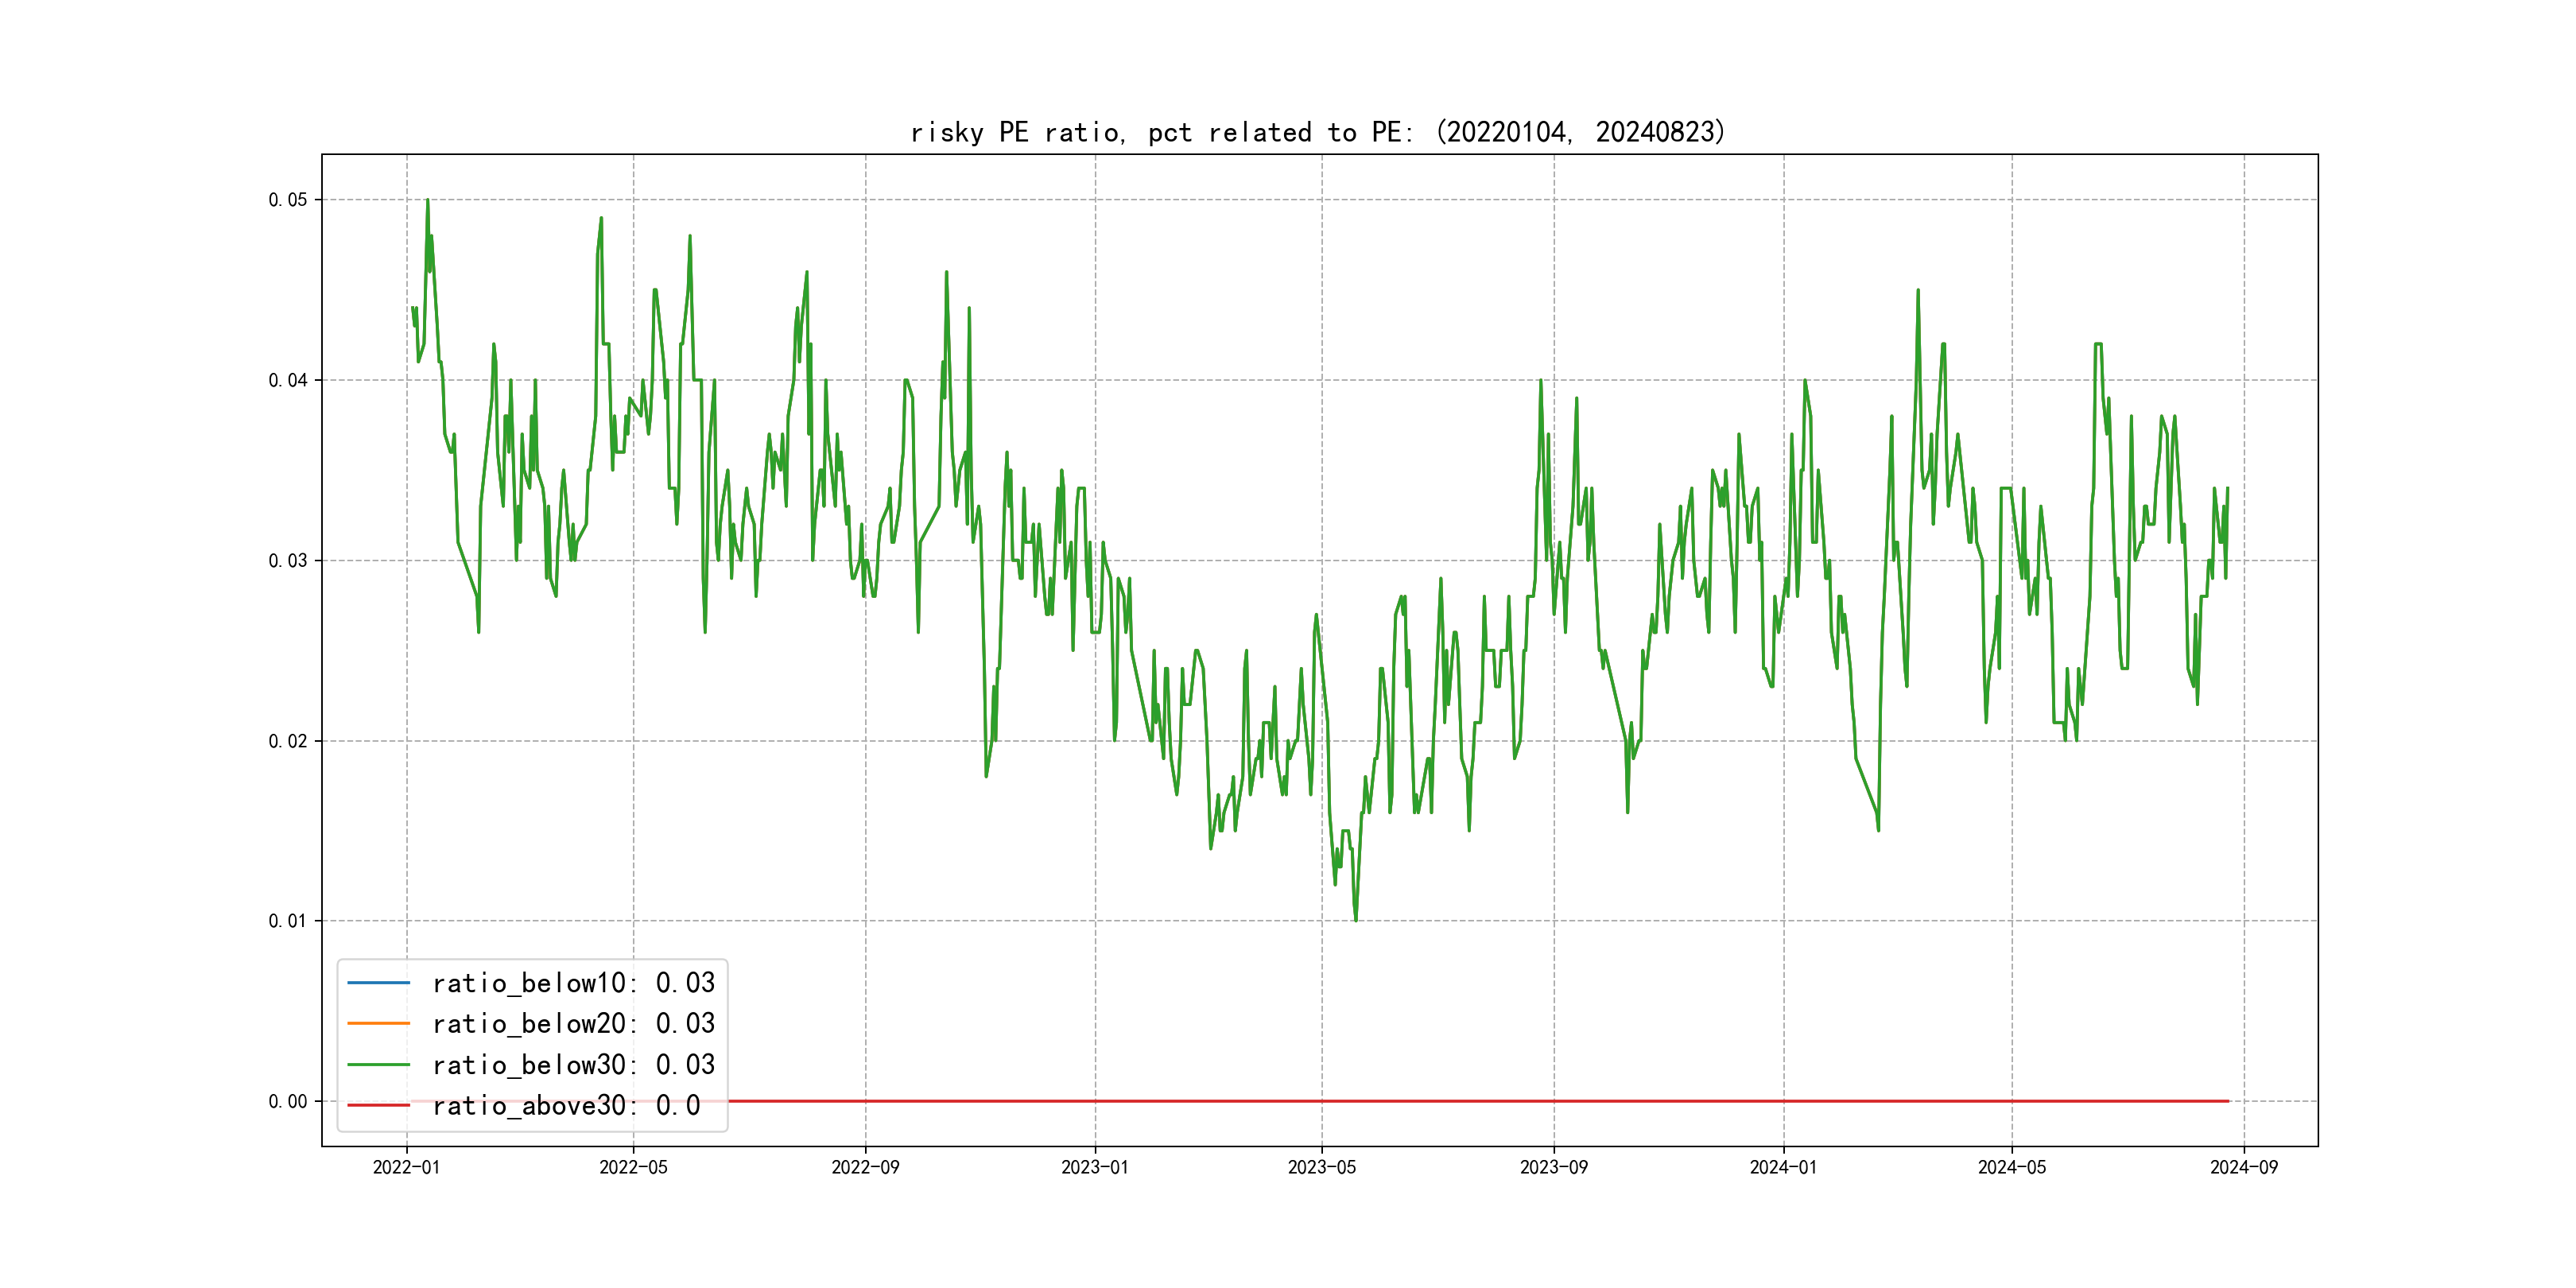Click the orange ratio_below20 legend line
This screenshot has width=2576, height=1288.
[x=378, y=1023]
